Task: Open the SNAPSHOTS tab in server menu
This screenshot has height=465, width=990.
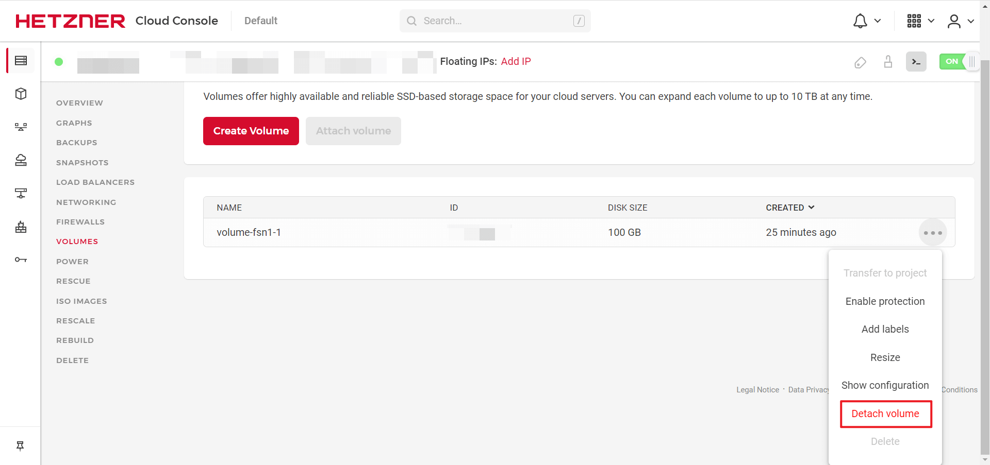Action: coord(82,163)
